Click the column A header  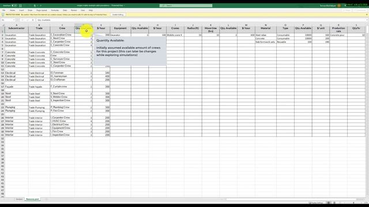pos(17,25)
